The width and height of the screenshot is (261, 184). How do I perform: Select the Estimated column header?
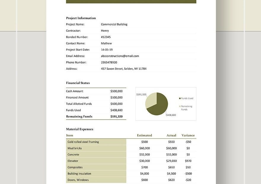[144, 135]
